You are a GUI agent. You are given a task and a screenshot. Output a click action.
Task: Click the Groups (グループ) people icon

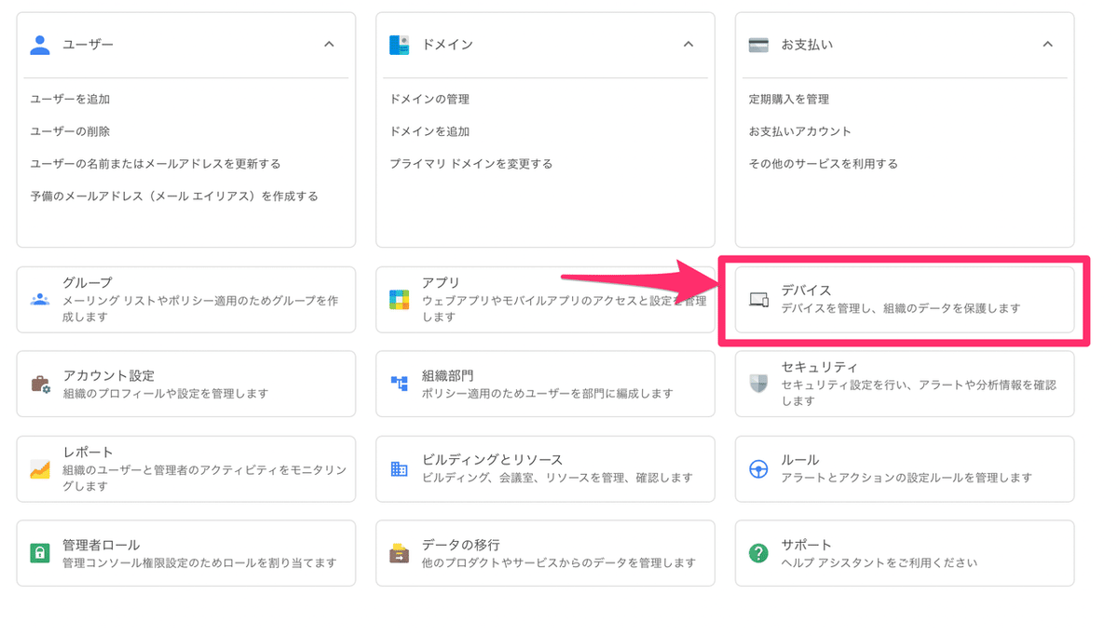tap(39, 300)
